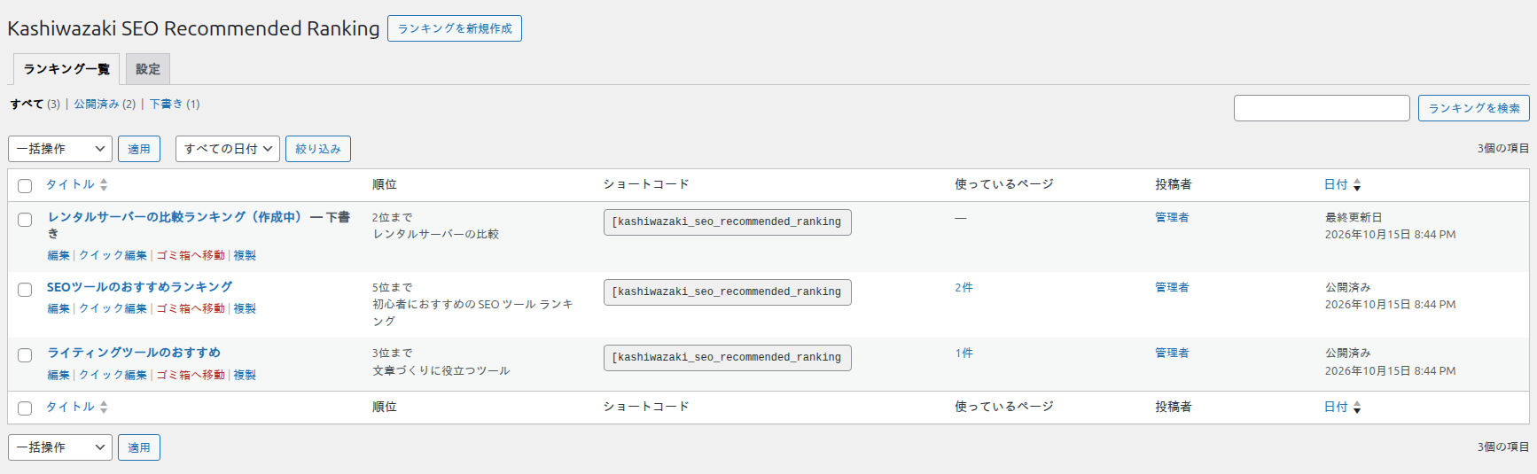Click 管理者 author in SEOツール row

(x=1172, y=287)
